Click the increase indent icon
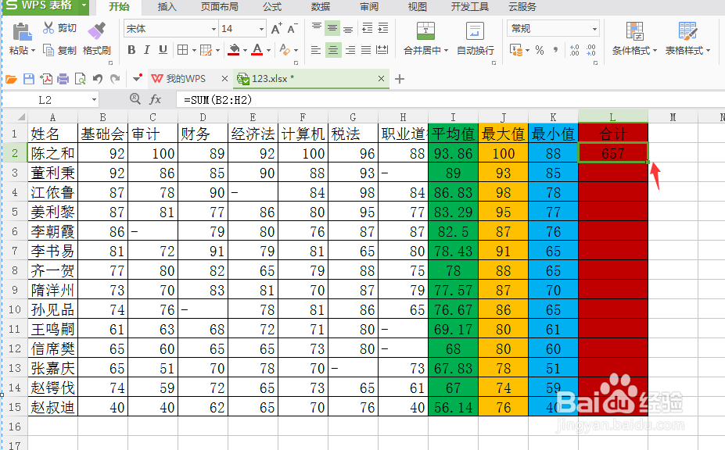Screen dimensions: 725x450 [383, 28]
